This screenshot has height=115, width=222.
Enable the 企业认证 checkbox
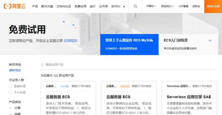11,86
